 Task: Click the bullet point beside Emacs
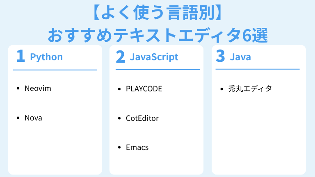(x=119, y=147)
